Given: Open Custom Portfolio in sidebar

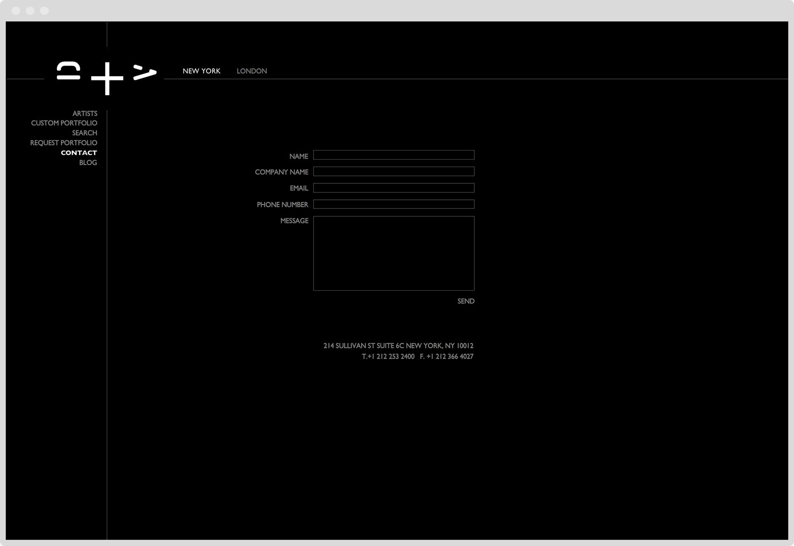Looking at the screenshot, I should [x=64, y=123].
